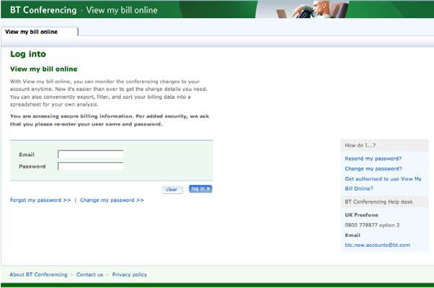This screenshot has width=434, height=288.
Task: Click the 'Log into' heading
Action: click(x=28, y=54)
